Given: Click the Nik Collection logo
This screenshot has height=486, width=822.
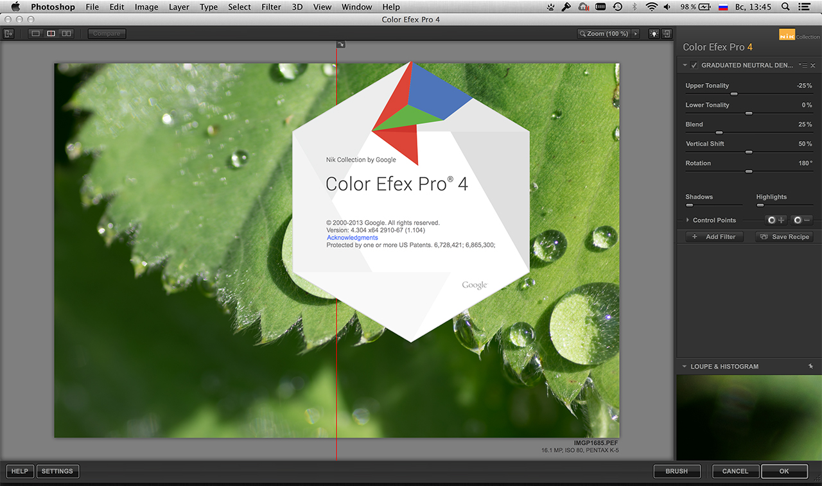Looking at the screenshot, I should [799, 35].
